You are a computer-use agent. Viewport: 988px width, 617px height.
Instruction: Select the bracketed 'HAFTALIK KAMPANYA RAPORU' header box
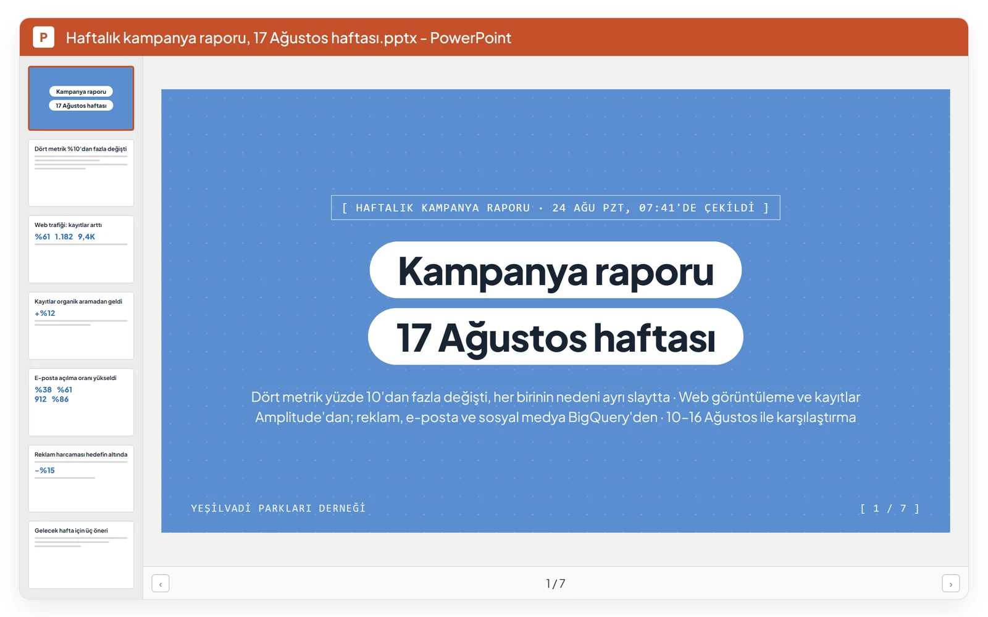pos(556,207)
